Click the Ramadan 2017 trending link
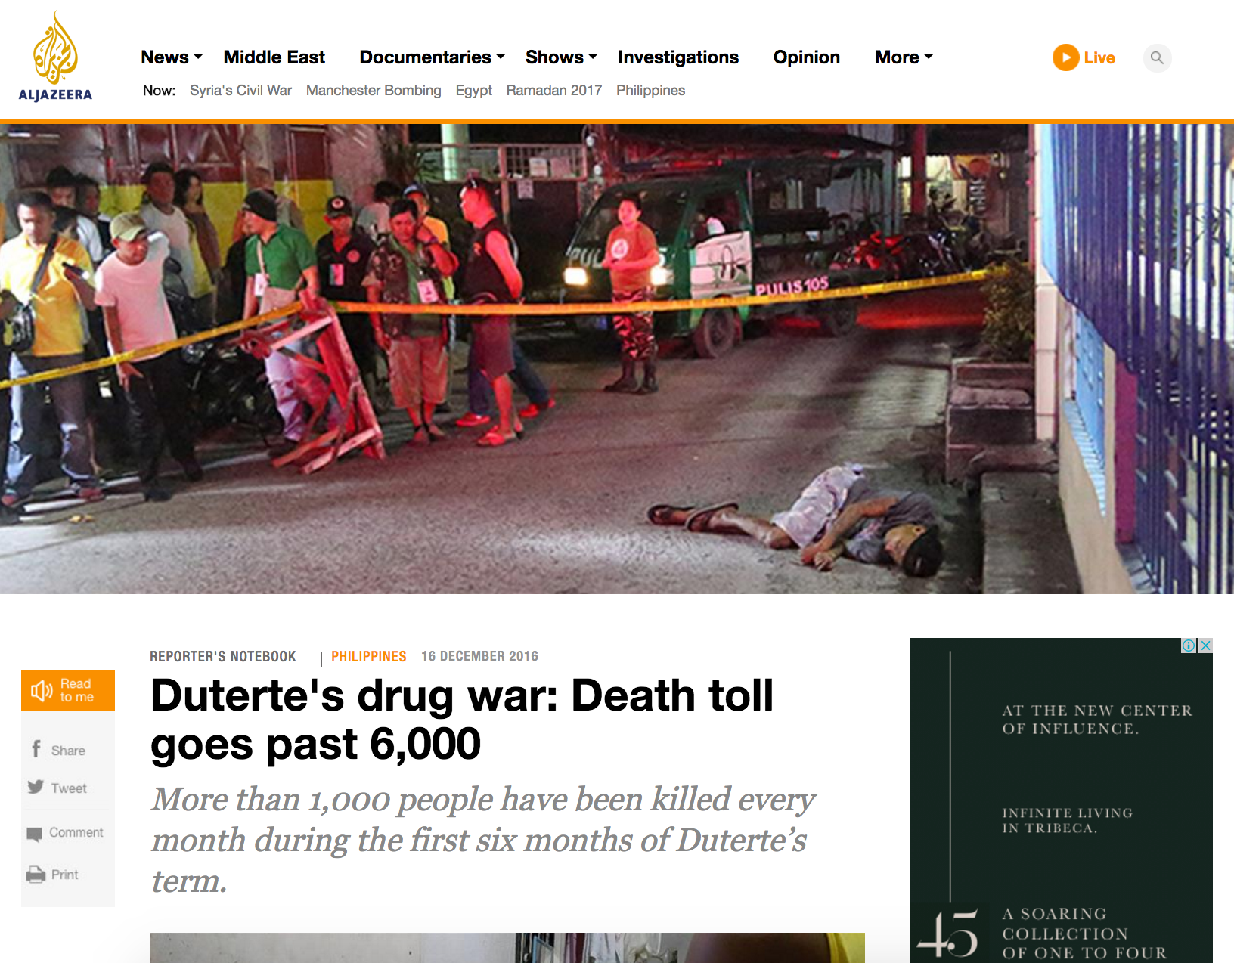Image resolution: width=1234 pixels, height=963 pixels. (554, 90)
